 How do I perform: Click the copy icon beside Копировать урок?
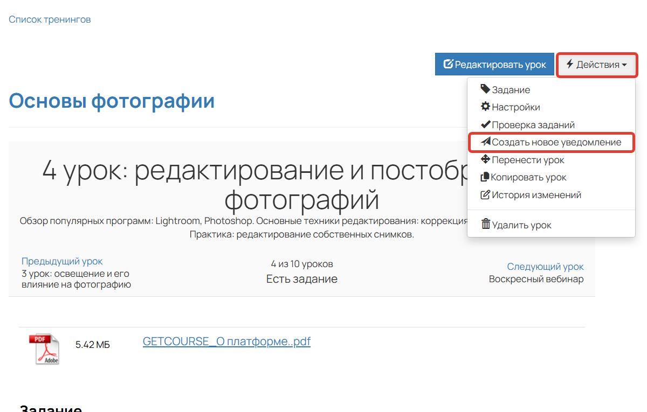coord(485,177)
